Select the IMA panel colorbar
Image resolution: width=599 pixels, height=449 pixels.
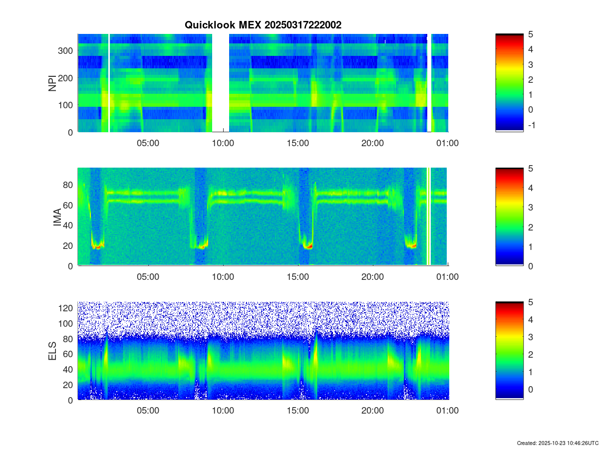pyautogui.click(x=509, y=217)
